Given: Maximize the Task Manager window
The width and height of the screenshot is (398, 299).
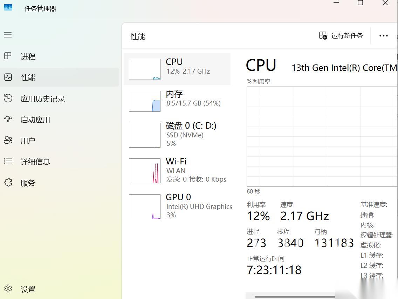Looking at the screenshot, I should coord(360,3).
